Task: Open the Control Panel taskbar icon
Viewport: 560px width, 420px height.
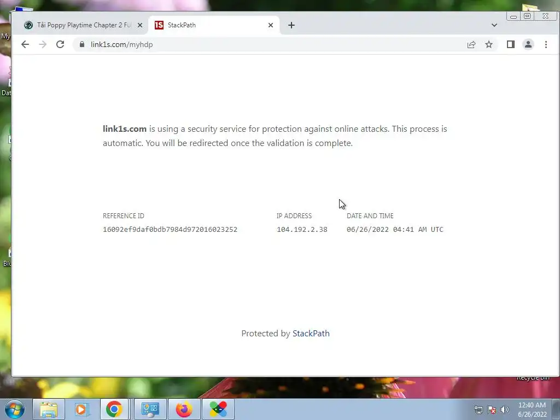Action: pyautogui.click(x=150, y=409)
